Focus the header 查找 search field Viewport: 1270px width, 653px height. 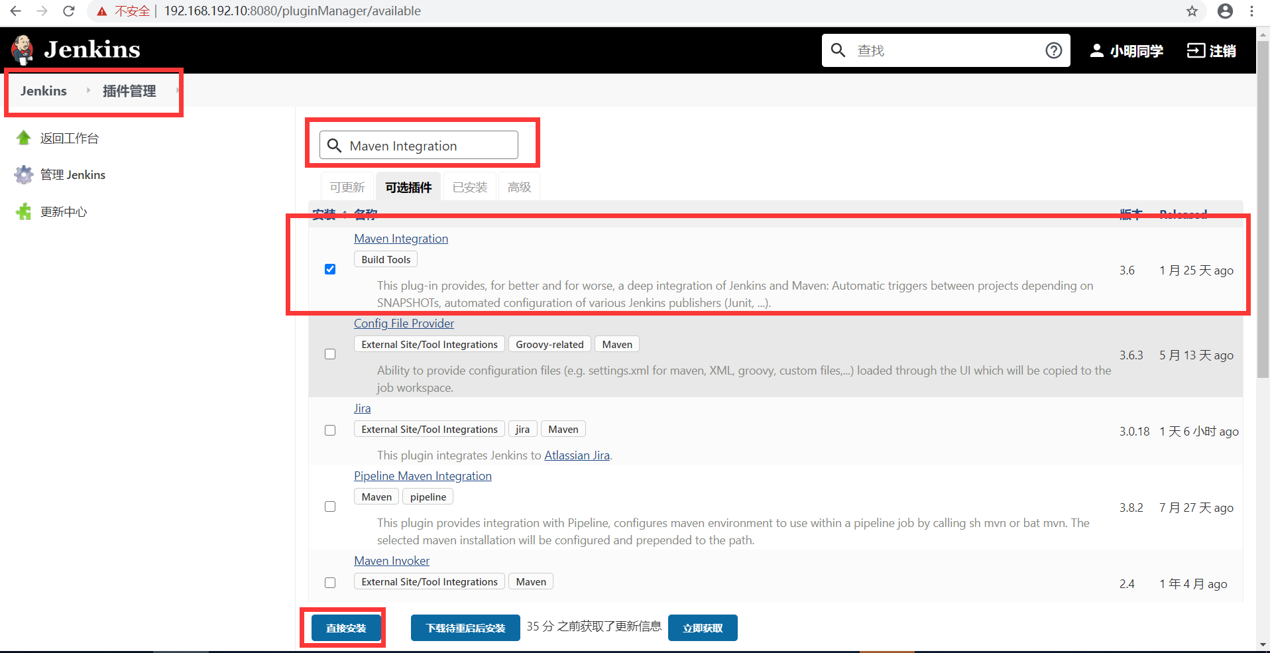click(947, 50)
